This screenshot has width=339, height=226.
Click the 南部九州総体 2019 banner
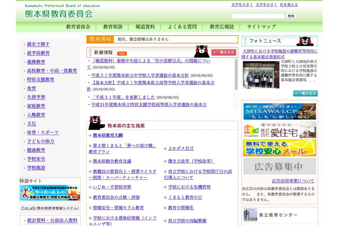click(50, 193)
